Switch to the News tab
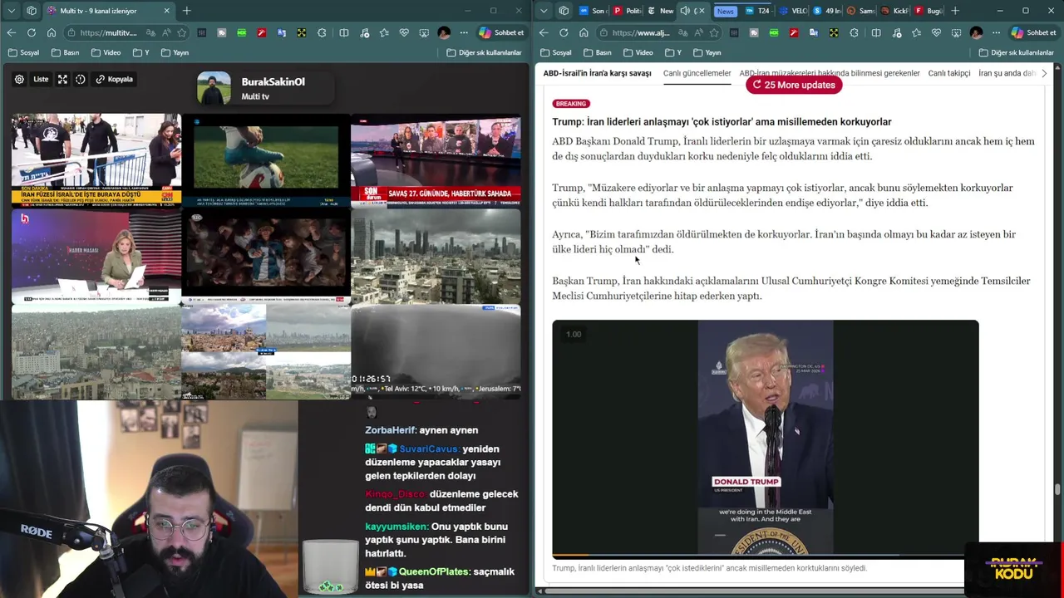The height and width of the screenshot is (598, 1064). (725, 11)
